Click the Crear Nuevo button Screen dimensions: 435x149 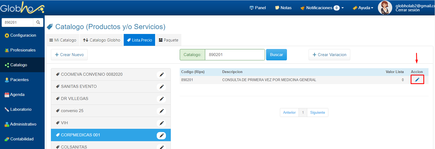coord(69,55)
